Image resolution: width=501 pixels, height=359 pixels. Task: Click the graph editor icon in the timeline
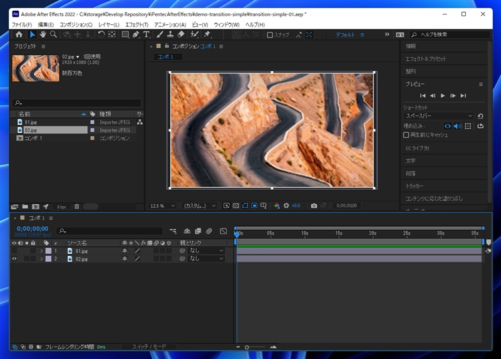223,231
